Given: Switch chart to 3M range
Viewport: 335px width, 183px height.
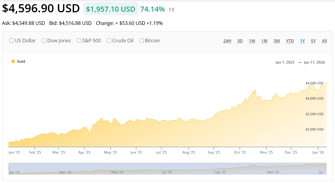Looking at the screenshot, I should [x=277, y=41].
